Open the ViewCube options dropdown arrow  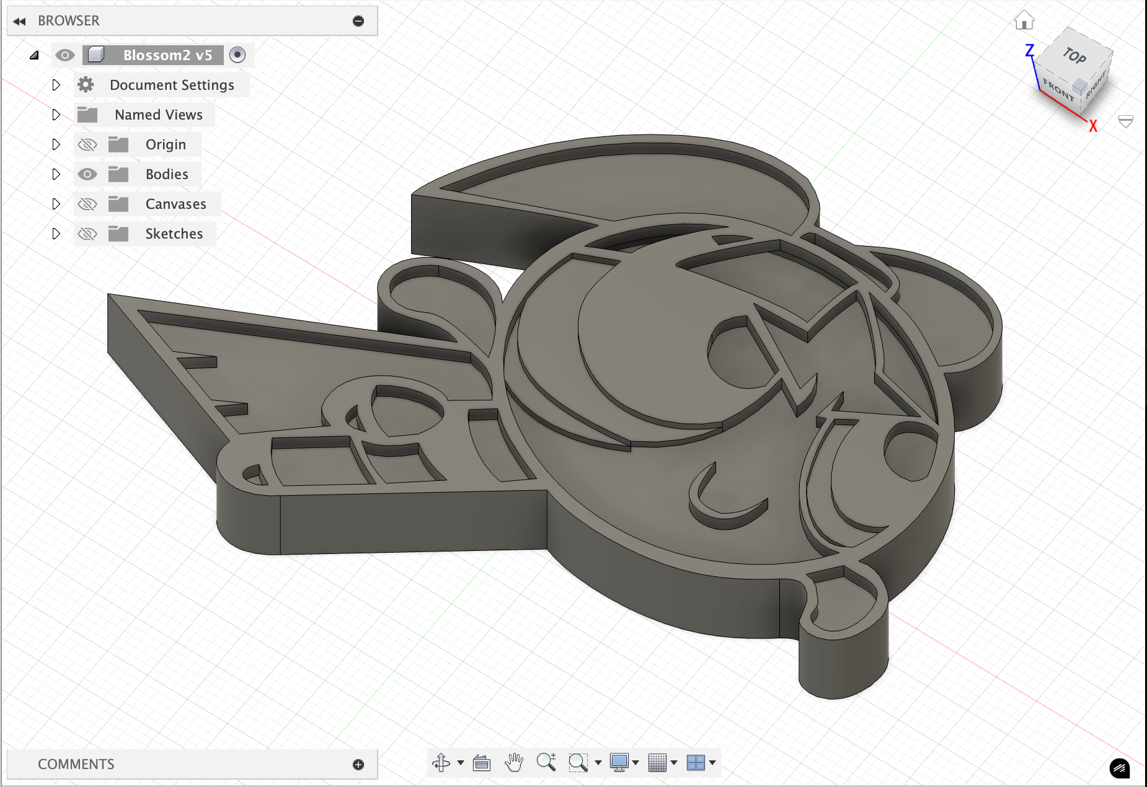coord(1126,121)
